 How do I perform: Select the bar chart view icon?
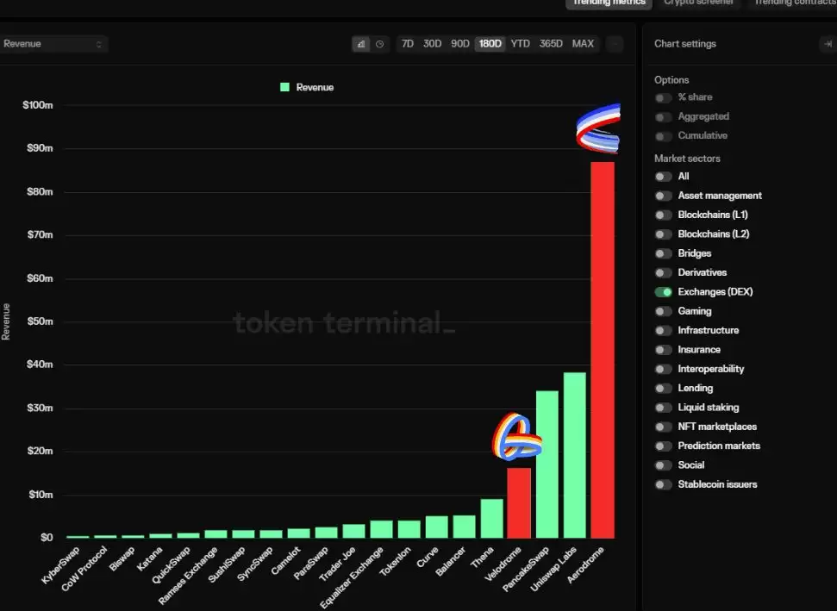click(x=361, y=44)
